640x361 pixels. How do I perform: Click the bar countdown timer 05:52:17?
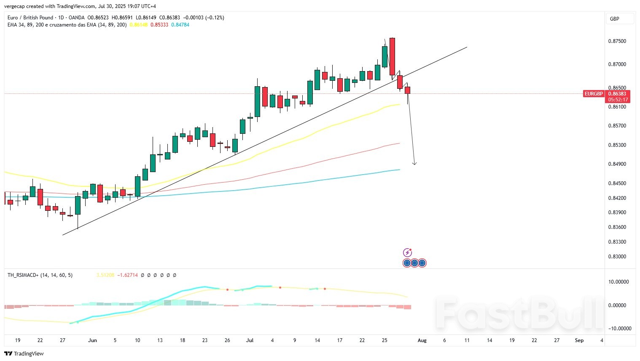point(617,100)
